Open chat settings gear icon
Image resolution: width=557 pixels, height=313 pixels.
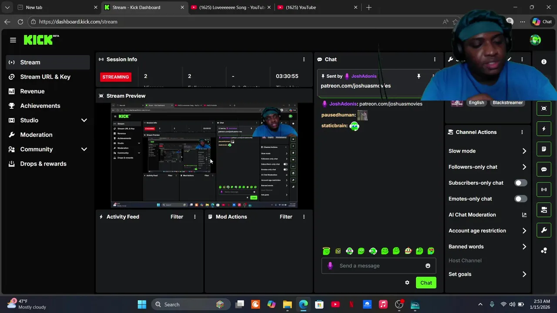tap(407, 283)
